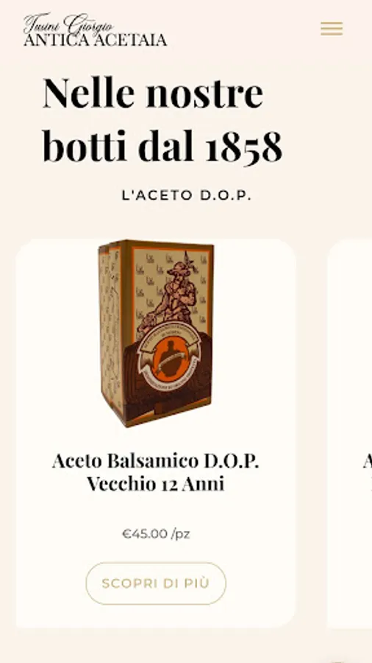Click the €45.00 price label
This screenshot has width=372, height=663.
pos(145,533)
